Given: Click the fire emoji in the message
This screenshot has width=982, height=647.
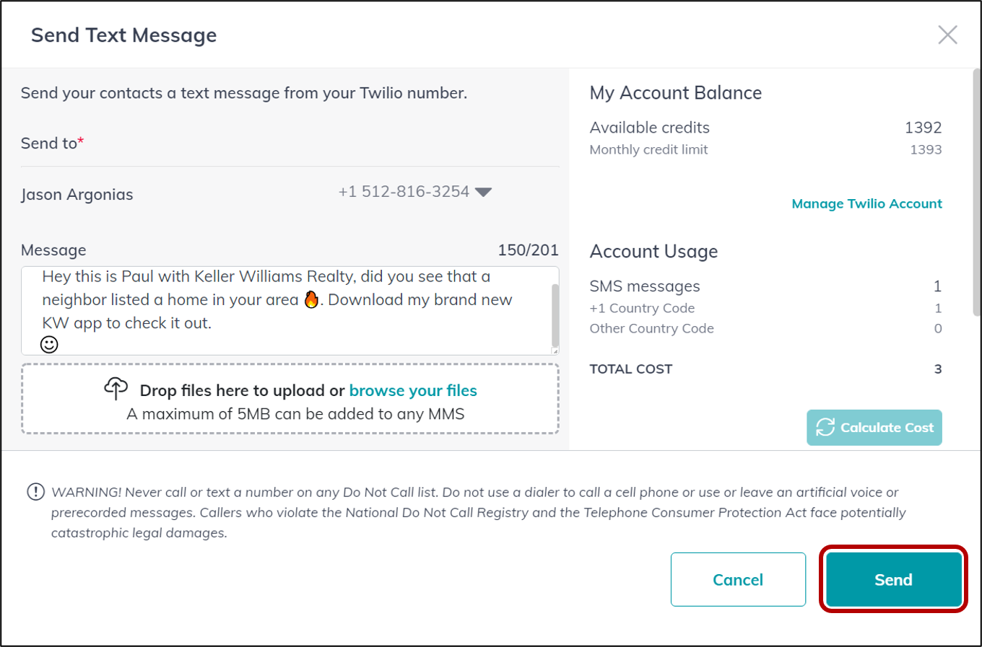Looking at the screenshot, I should (311, 300).
